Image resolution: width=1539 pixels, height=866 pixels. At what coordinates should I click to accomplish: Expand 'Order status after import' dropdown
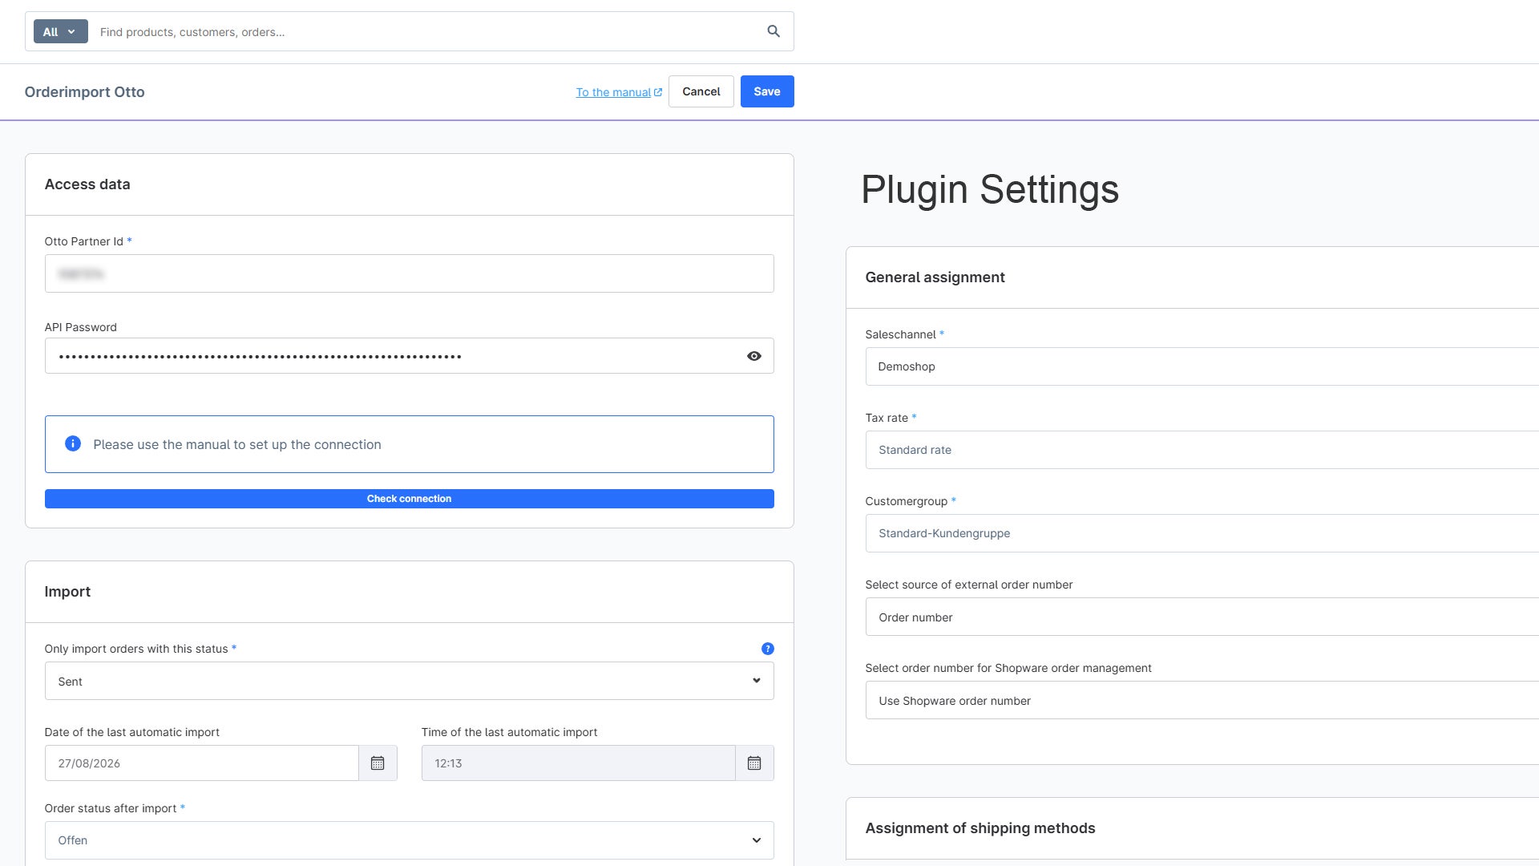(x=410, y=840)
